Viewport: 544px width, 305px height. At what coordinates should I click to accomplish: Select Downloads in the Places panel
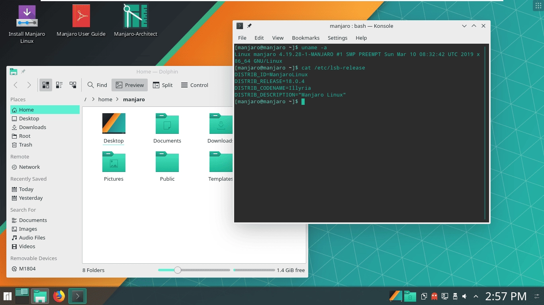(45, 127)
